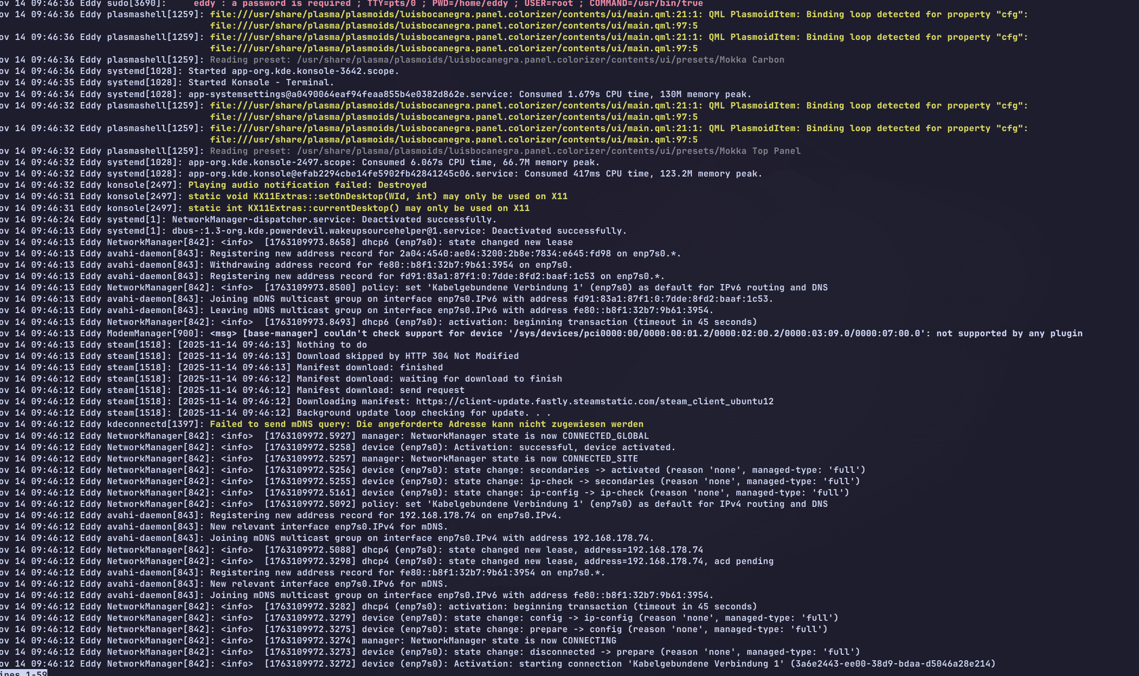Click the Steam client manifest URL
1139x676 pixels.
tap(594, 401)
